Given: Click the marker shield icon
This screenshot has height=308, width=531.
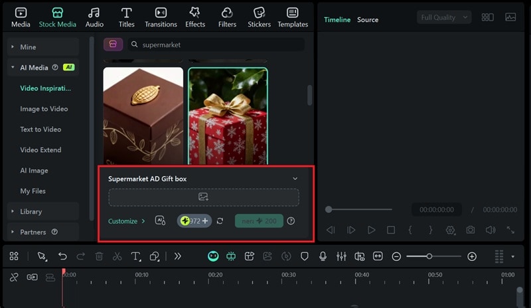Looking at the screenshot, I should pos(305,256).
